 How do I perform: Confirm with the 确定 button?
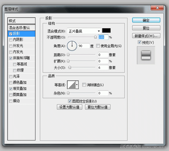click(x=146, y=20)
